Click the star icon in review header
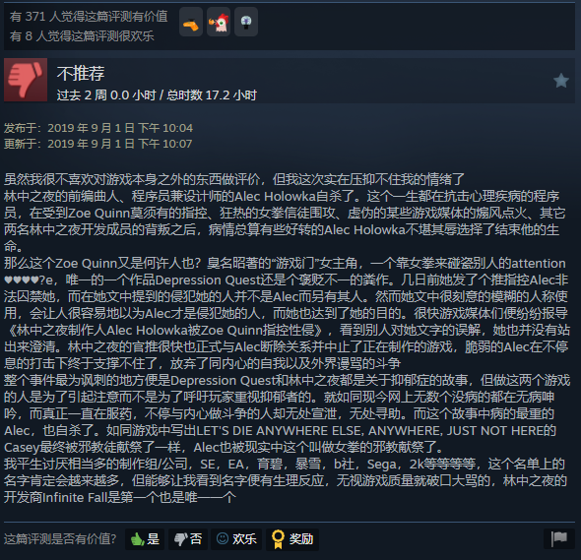The width and height of the screenshot is (581, 560). coord(561,81)
